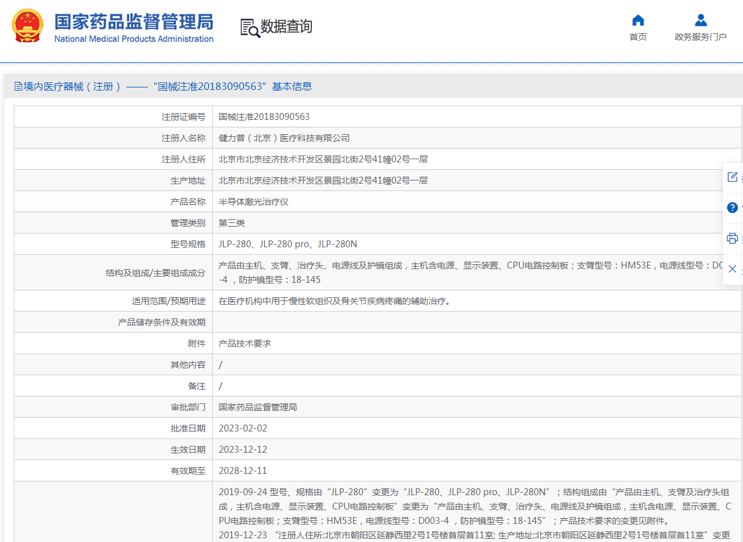This screenshot has width=743, height=542.
Task: Click the 结构及组成 description text
Action: 471,273
